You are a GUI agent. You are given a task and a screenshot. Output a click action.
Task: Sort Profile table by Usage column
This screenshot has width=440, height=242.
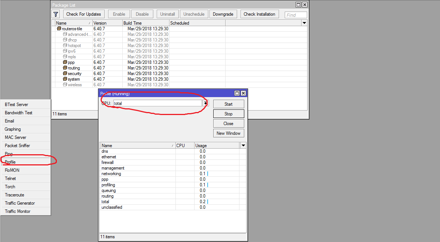217,145
